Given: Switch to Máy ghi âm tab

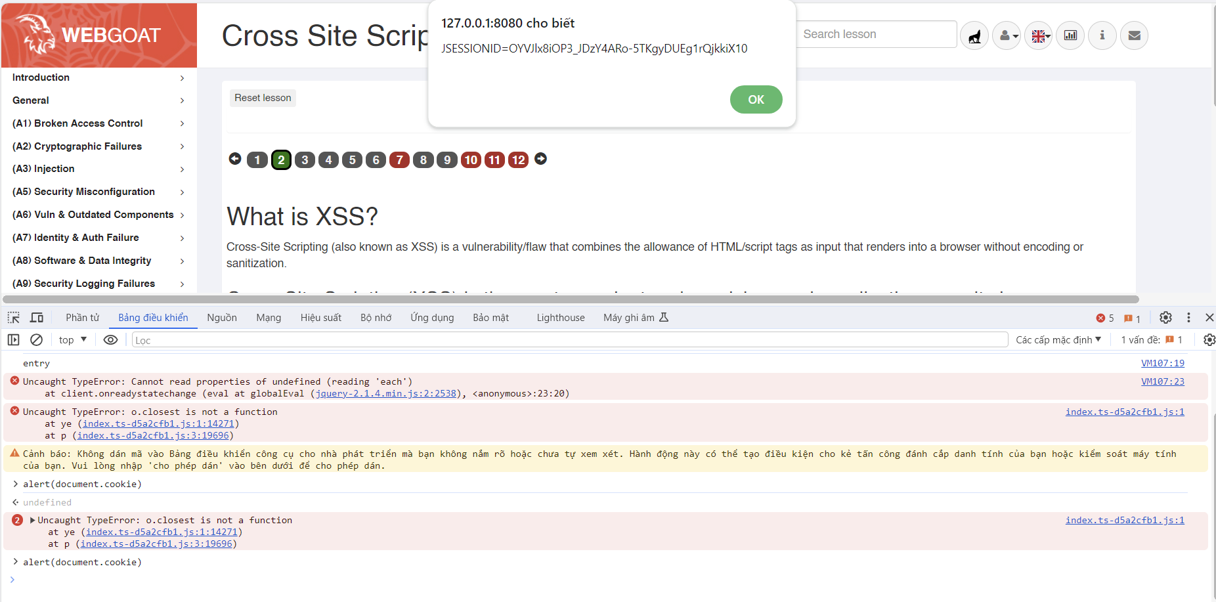Looking at the screenshot, I should pyautogui.click(x=636, y=318).
